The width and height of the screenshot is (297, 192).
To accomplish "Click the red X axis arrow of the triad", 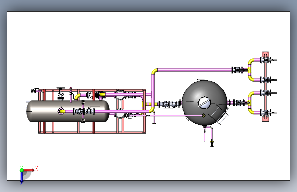I will 29,170.
